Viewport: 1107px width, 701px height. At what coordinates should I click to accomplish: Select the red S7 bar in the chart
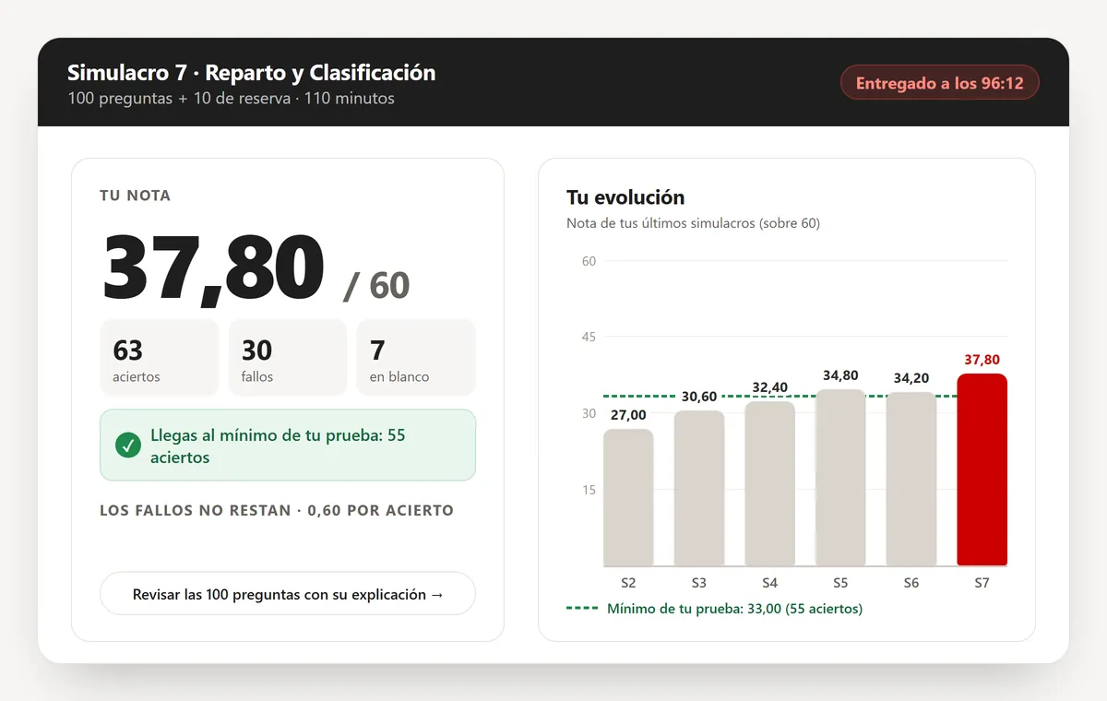click(x=982, y=469)
